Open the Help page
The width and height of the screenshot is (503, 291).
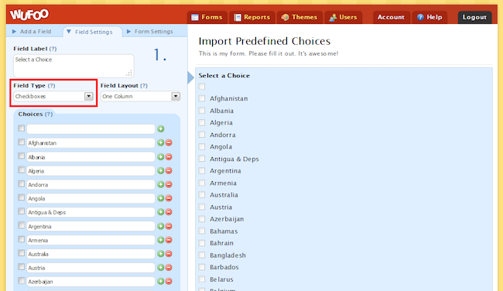click(x=429, y=17)
